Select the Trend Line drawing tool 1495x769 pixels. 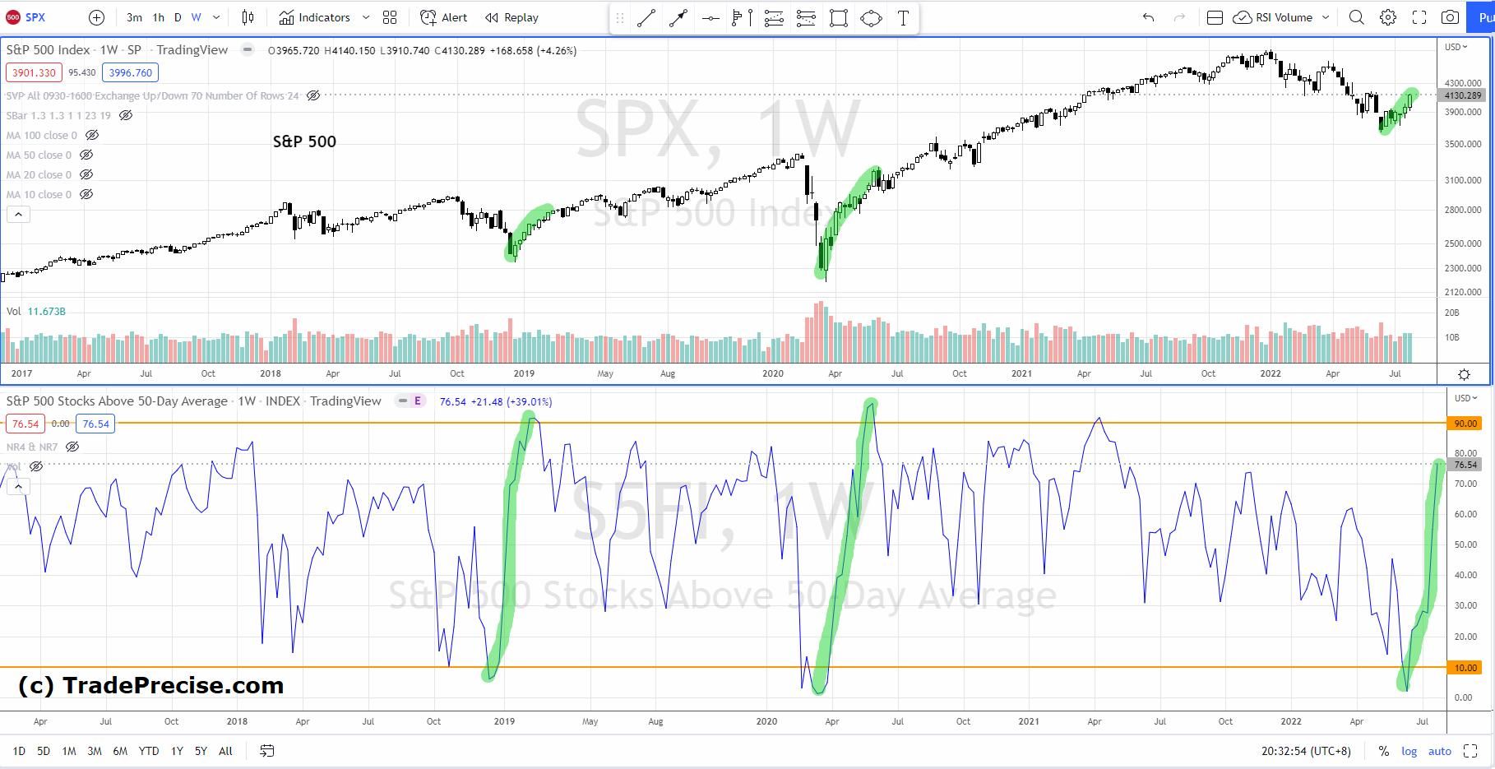coord(646,17)
